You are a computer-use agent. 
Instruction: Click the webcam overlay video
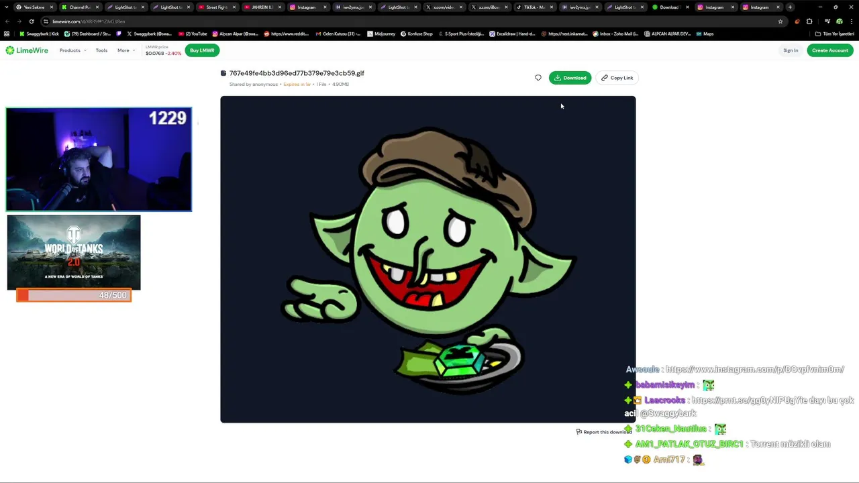pyautogui.click(x=99, y=160)
